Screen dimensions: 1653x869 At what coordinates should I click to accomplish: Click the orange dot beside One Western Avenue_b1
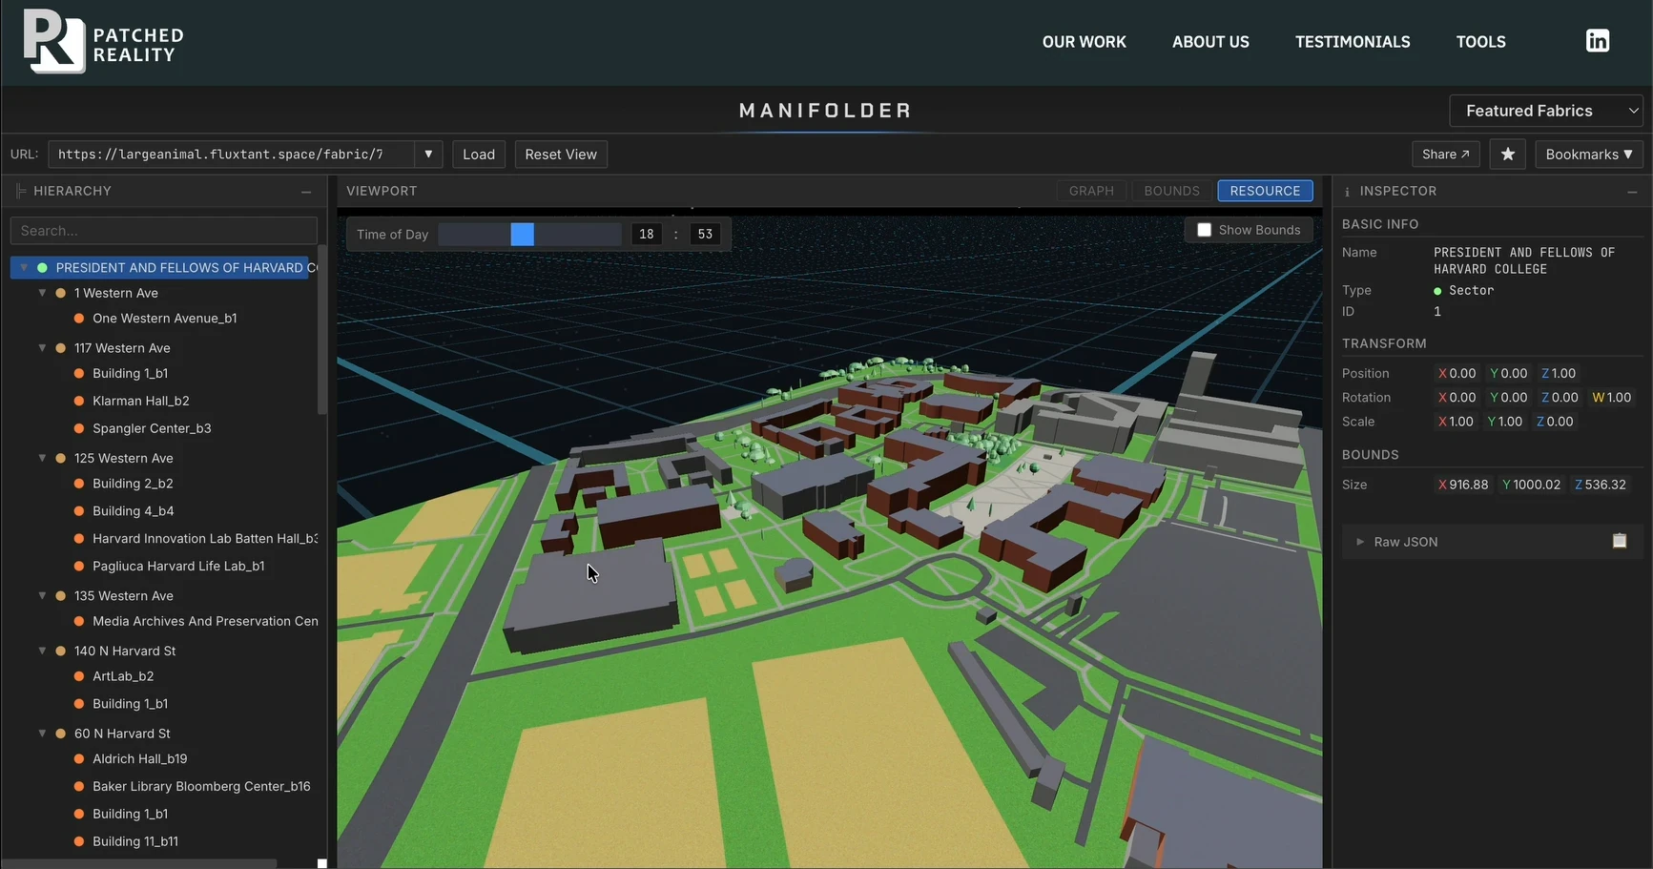pos(79,319)
